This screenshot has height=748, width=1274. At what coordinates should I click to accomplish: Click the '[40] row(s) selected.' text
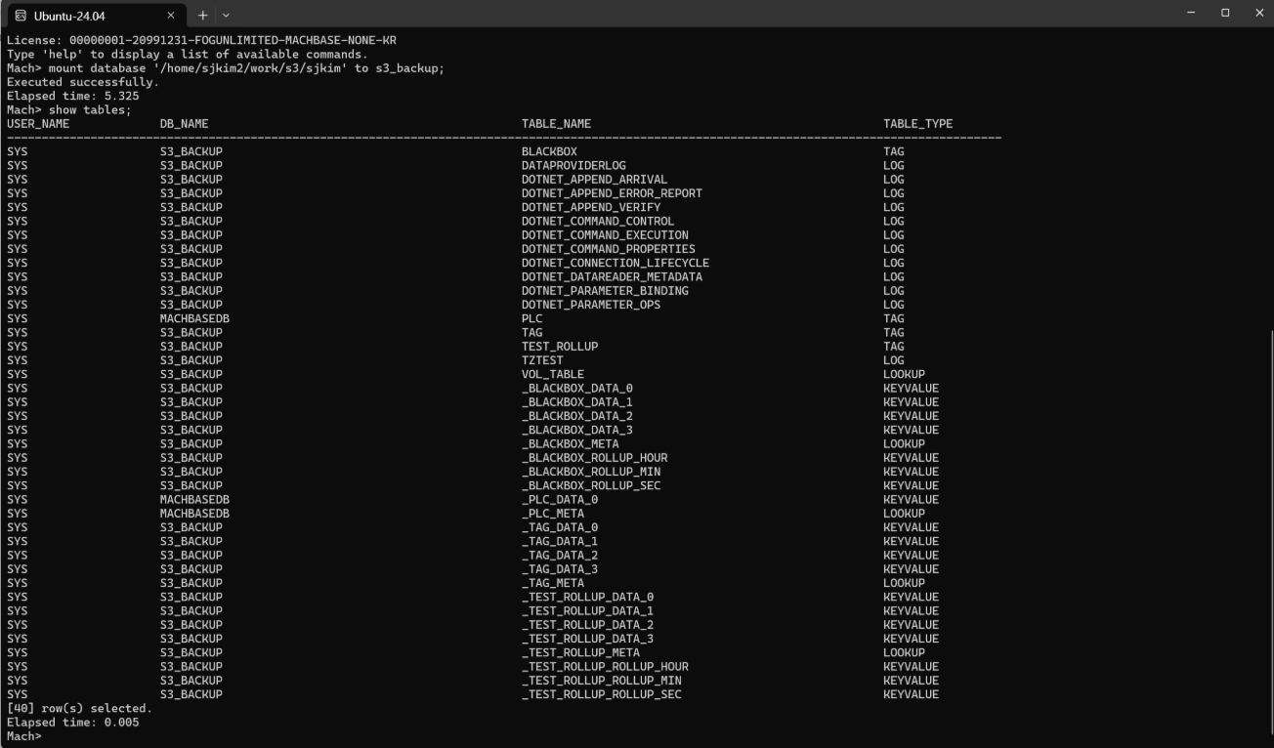pyautogui.click(x=79, y=708)
